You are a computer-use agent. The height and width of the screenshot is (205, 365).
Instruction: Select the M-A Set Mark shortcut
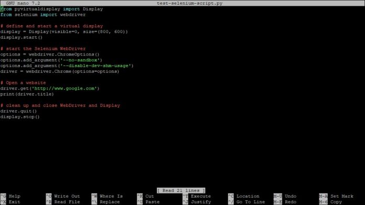click(x=336, y=196)
